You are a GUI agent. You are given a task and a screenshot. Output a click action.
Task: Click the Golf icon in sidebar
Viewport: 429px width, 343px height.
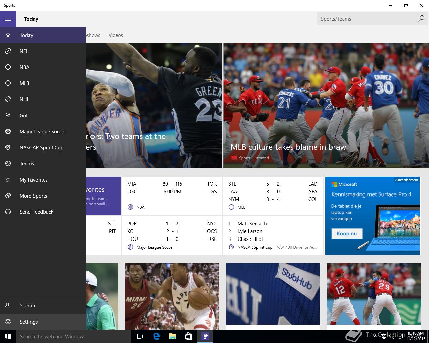tap(8, 115)
